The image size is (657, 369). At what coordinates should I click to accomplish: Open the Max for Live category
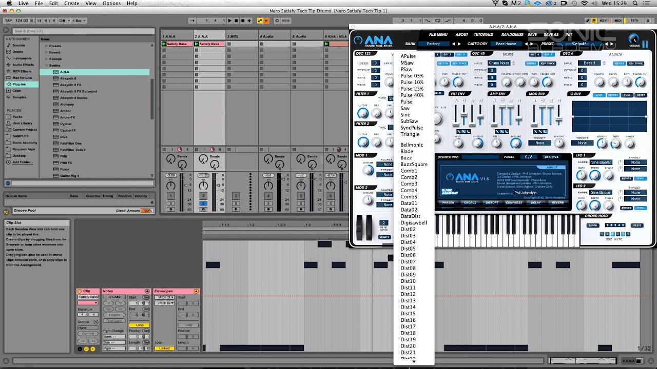[22, 78]
